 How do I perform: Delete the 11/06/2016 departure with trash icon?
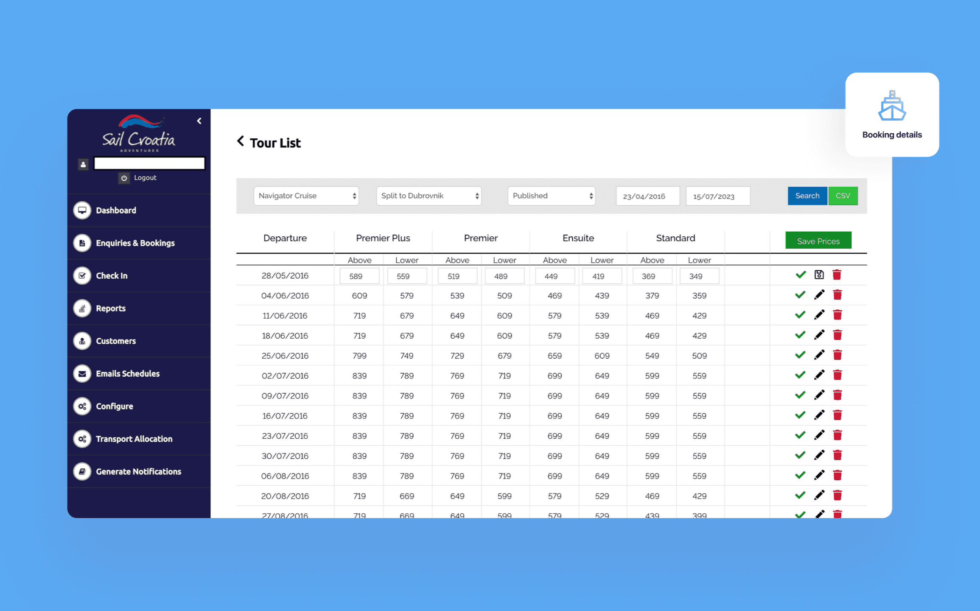pos(837,315)
